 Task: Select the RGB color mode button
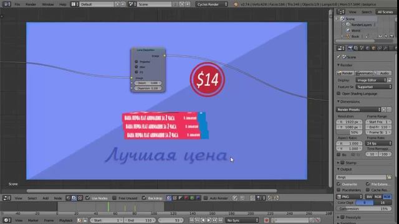(378, 197)
